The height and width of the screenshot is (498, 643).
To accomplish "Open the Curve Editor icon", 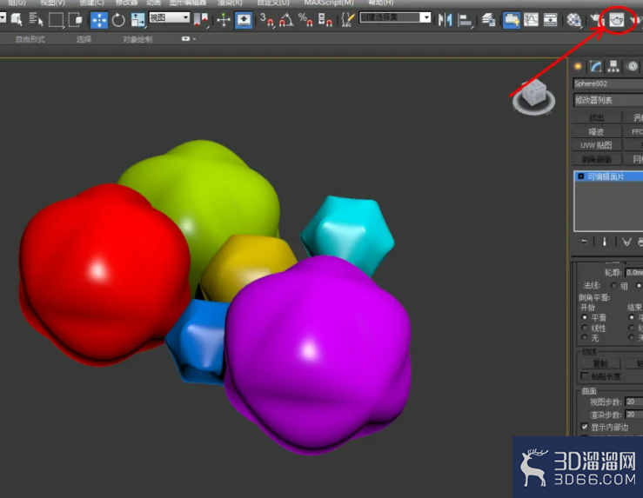I will click(531, 19).
